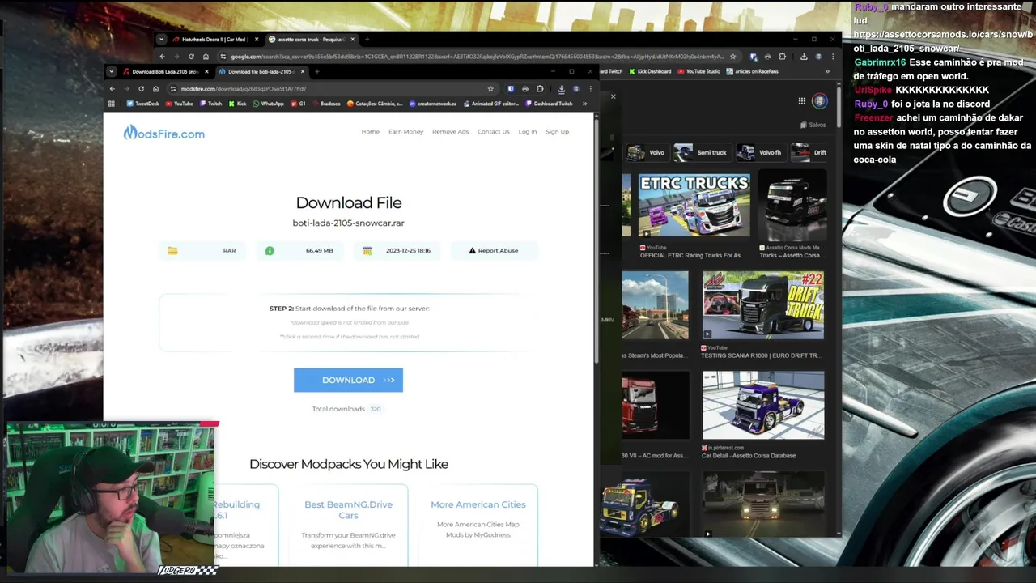Reload the ModsFire page

[x=141, y=88]
